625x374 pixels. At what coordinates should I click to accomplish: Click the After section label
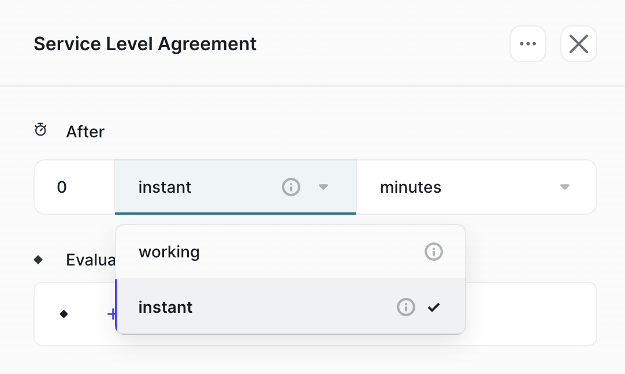[x=85, y=132]
